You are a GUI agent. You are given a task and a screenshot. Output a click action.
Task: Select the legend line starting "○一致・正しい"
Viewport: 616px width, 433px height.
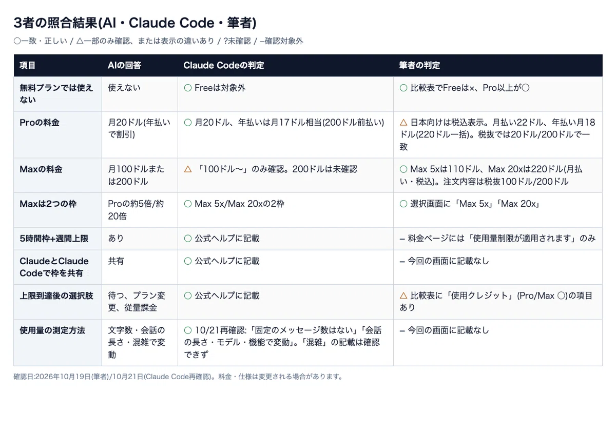(x=158, y=41)
